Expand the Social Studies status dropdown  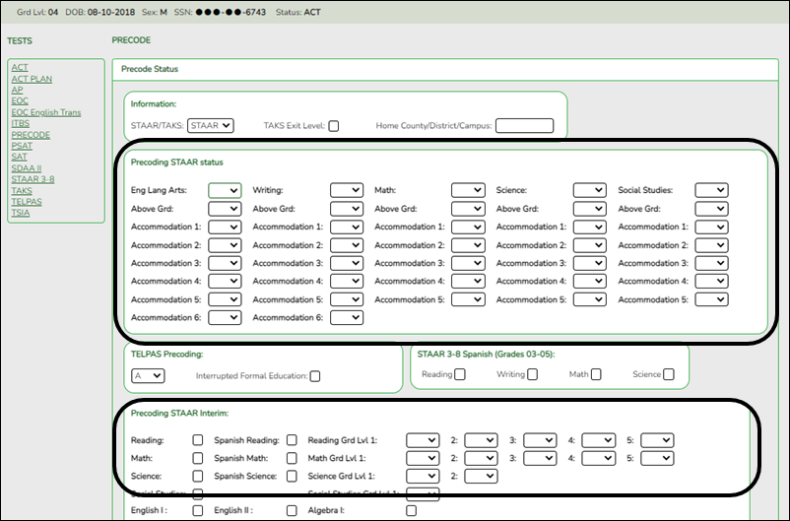click(x=711, y=190)
